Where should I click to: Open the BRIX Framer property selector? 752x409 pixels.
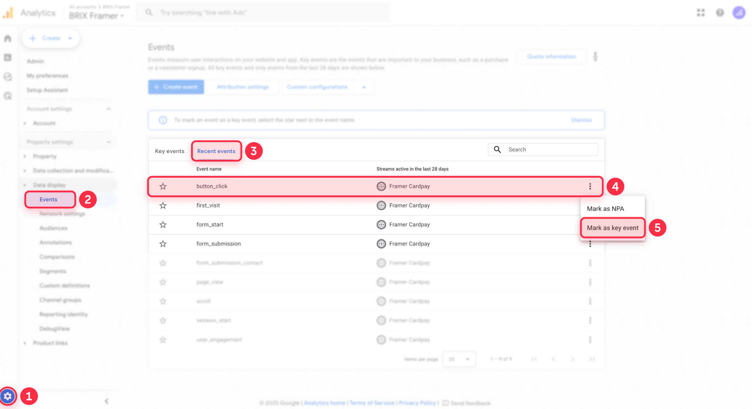click(96, 16)
